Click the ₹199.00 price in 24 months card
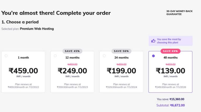The image size is (201, 112). pos(121,71)
